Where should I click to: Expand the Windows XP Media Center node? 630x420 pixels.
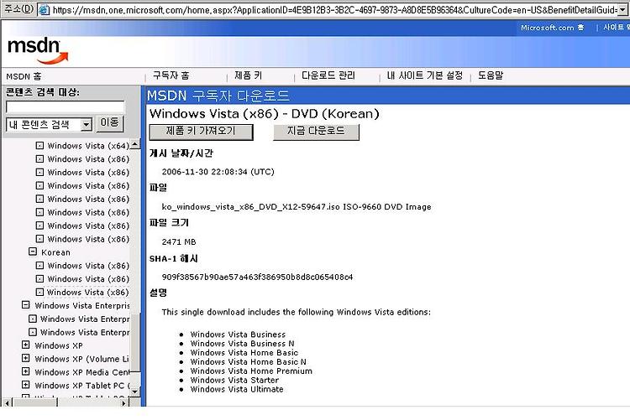pyautogui.click(x=26, y=371)
